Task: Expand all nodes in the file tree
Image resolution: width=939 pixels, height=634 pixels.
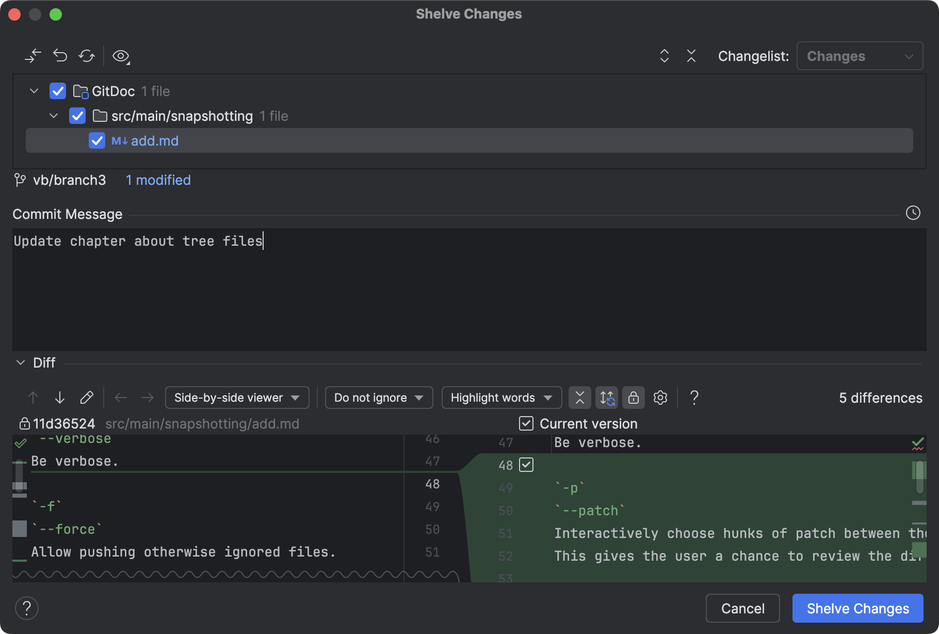Action: 665,56
